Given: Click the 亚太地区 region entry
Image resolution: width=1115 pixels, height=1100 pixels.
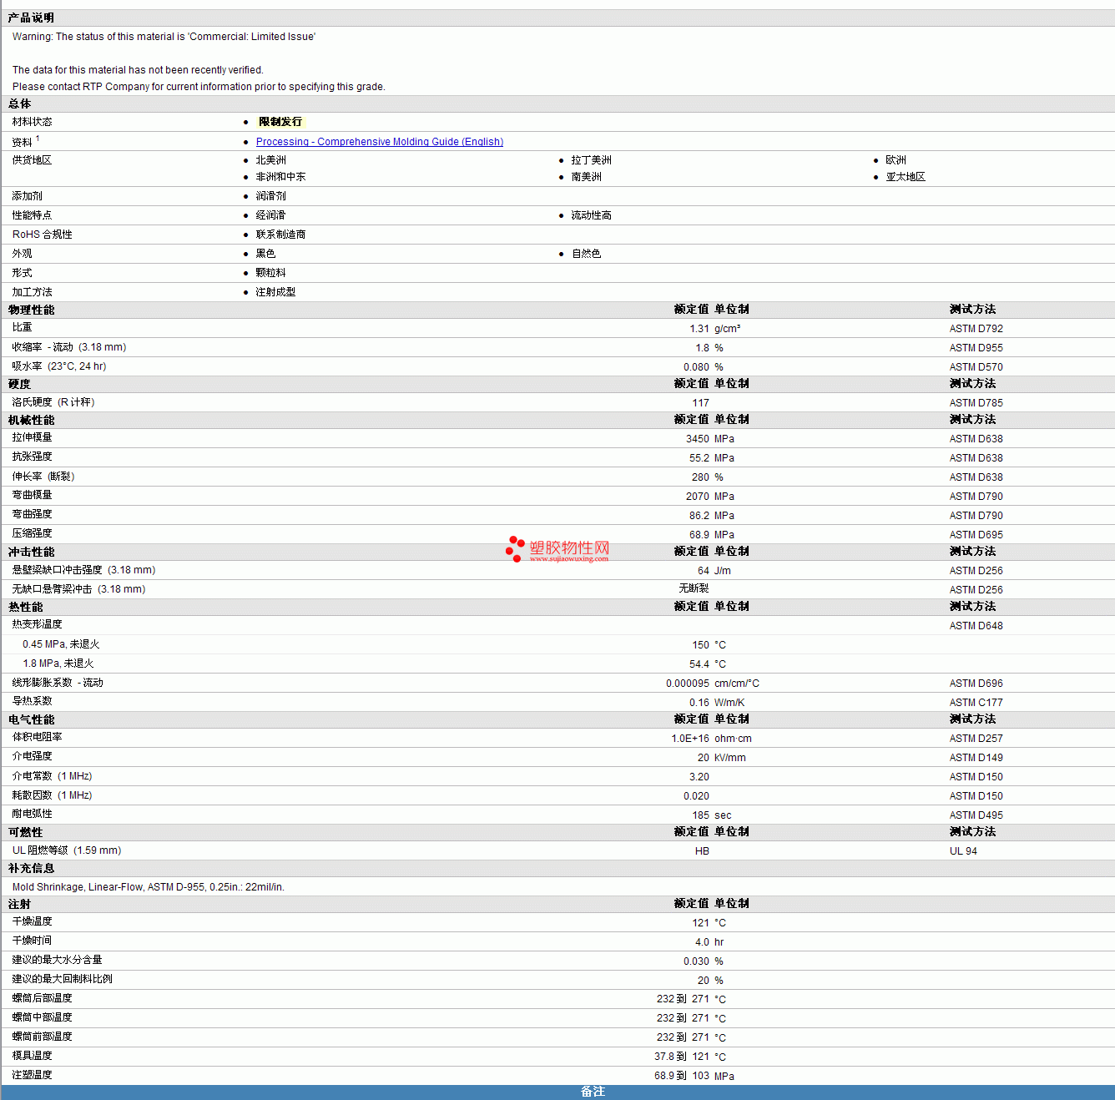Looking at the screenshot, I should click(x=905, y=177).
